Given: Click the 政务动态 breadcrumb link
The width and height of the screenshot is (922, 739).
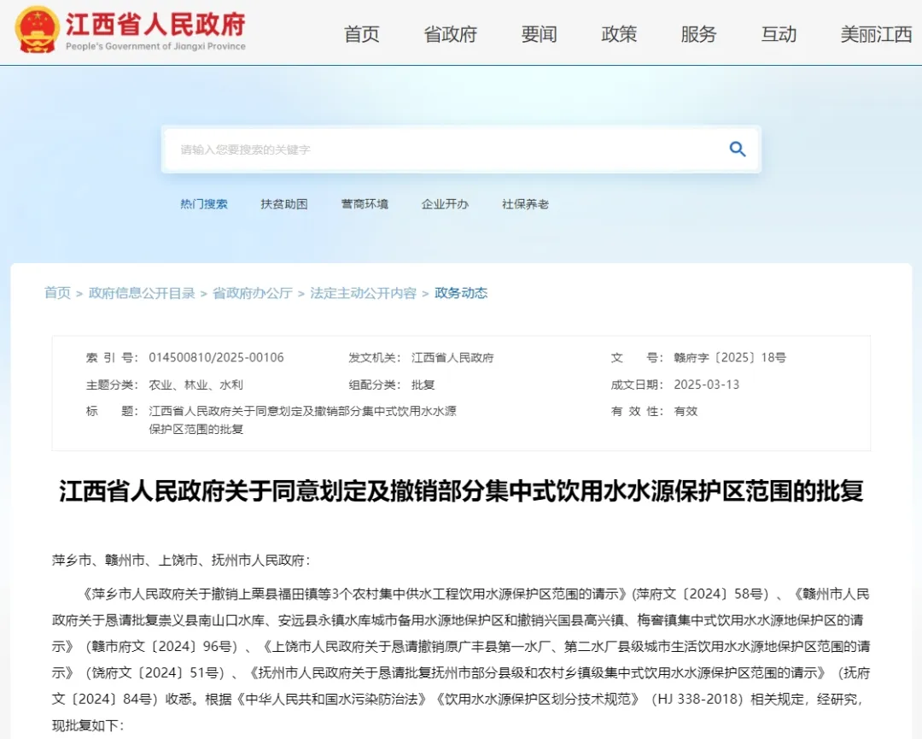Looking at the screenshot, I should pos(461,293).
